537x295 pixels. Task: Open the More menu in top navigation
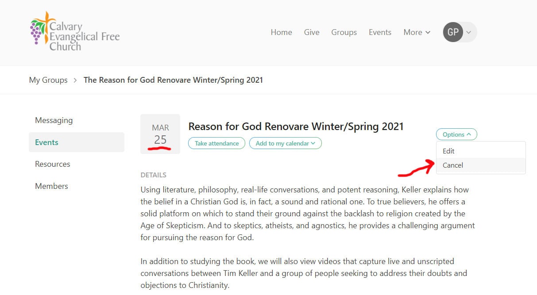click(417, 32)
